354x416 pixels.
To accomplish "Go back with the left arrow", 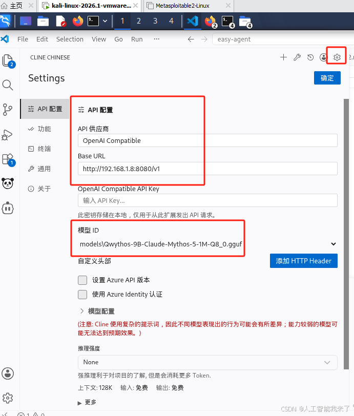I will (191, 39).
